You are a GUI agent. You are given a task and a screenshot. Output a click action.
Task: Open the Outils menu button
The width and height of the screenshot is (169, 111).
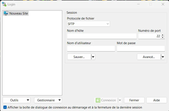tap(16, 100)
